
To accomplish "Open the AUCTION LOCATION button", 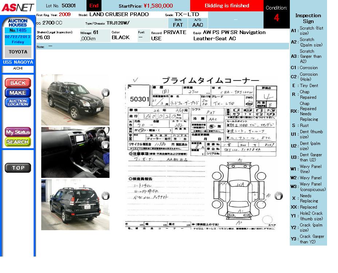I will [x=18, y=102].
